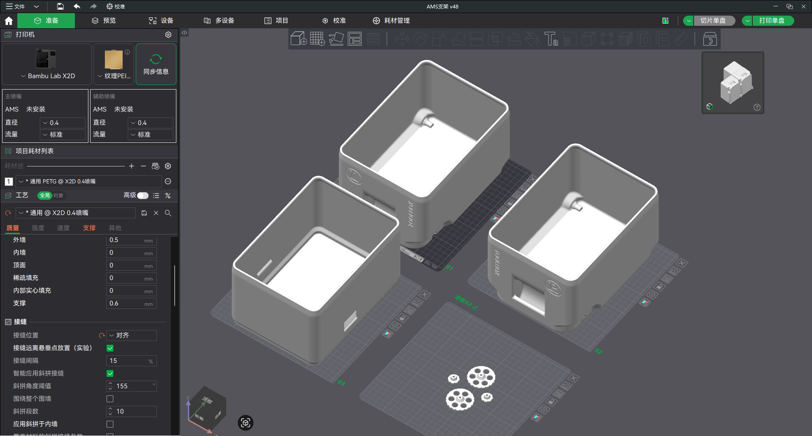Toggle the 高级 advanced mode switch
This screenshot has height=436, width=812.
click(143, 196)
